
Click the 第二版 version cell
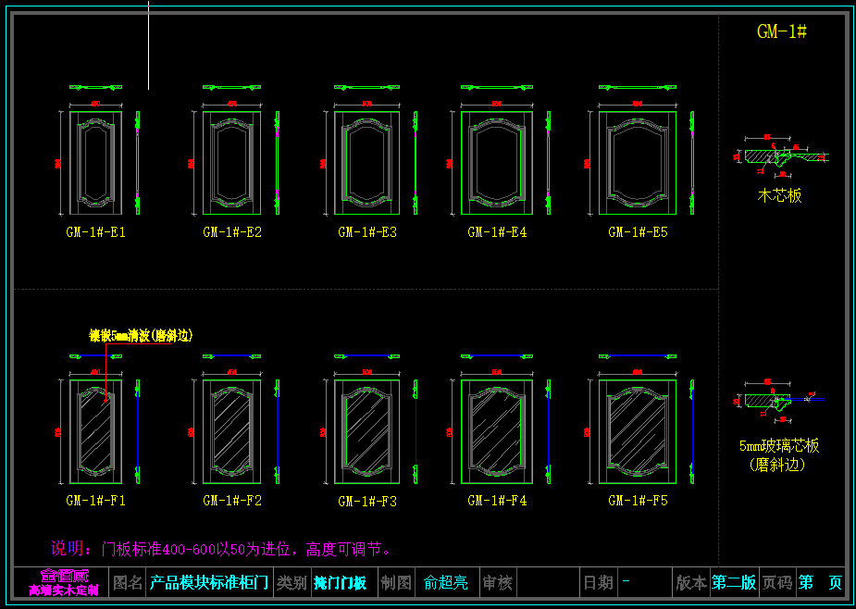click(x=734, y=583)
